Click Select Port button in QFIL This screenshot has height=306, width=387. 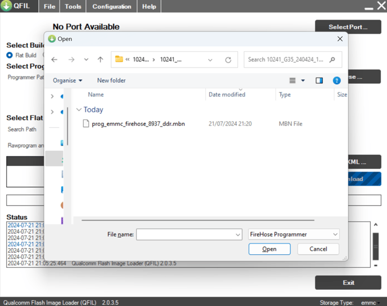348,27
